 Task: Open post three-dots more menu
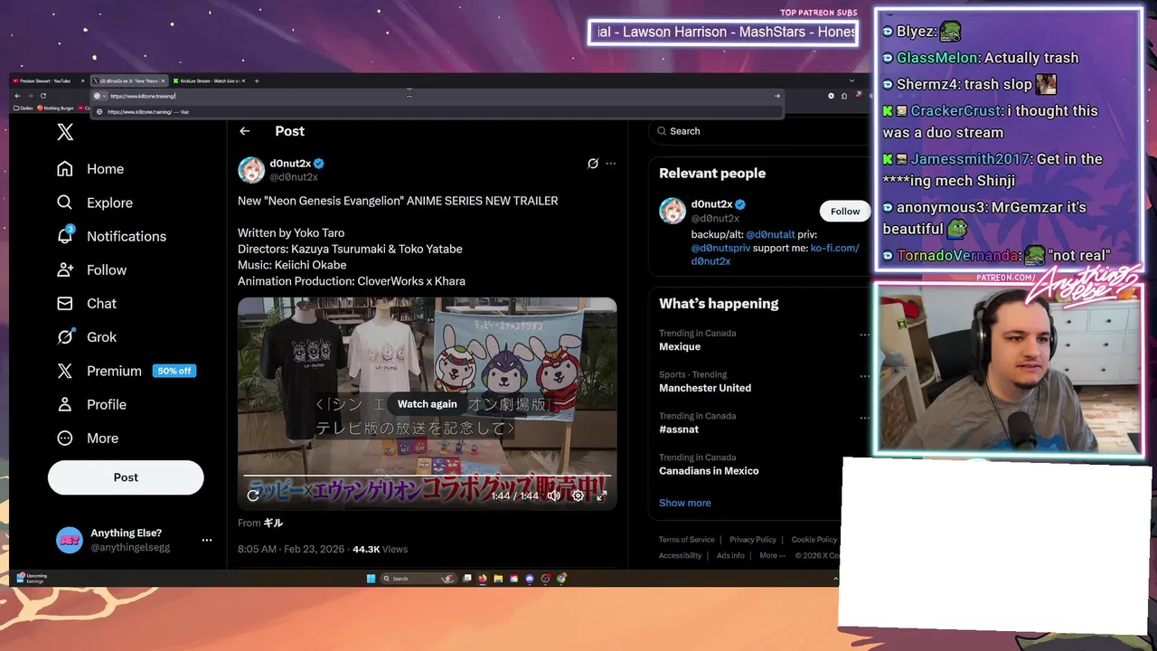611,164
